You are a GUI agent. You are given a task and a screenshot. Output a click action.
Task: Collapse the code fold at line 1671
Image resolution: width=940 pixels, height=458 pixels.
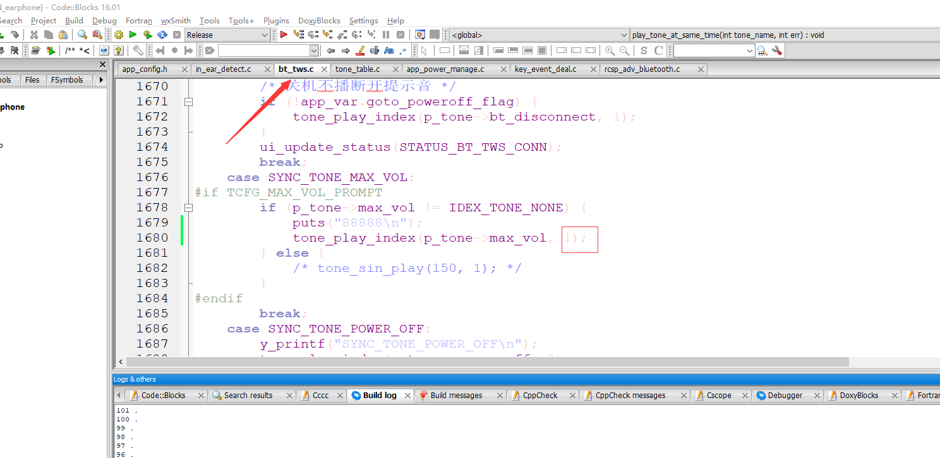pyautogui.click(x=188, y=102)
